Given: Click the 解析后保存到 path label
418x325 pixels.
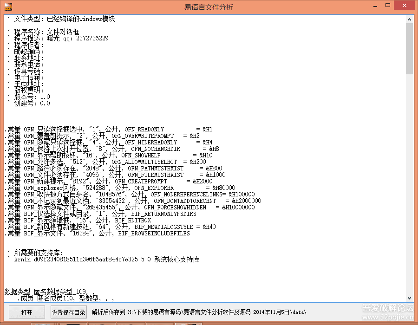Looking at the screenshot, I should pos(199,312).
